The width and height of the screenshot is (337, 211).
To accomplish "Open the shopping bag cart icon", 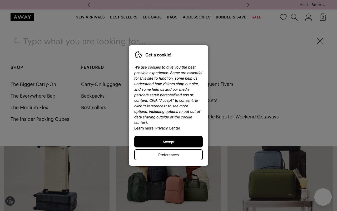I will point(323,17).
